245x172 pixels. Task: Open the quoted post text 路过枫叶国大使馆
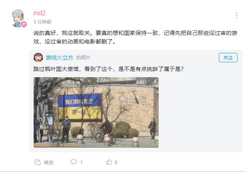pos(109,69)
